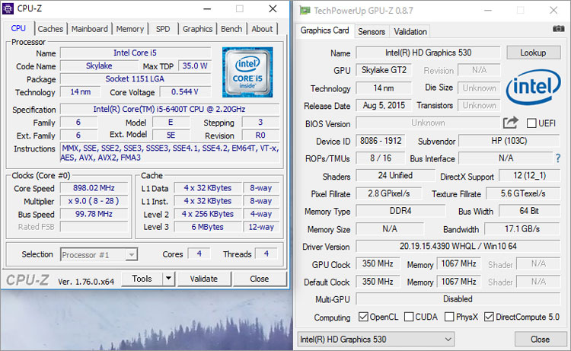The height and width of the screenshot is (351, 571).
Task: Open the Memory tab in CPU-Z
Action: tap(130, 29)
